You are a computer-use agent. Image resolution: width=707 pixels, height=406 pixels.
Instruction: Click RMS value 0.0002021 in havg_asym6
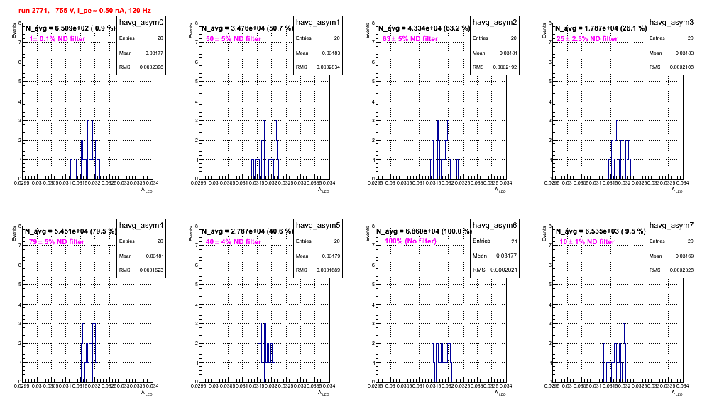click(x=503, y=270)
